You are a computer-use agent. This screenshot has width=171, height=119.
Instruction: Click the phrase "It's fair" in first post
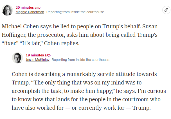point(31,43)
